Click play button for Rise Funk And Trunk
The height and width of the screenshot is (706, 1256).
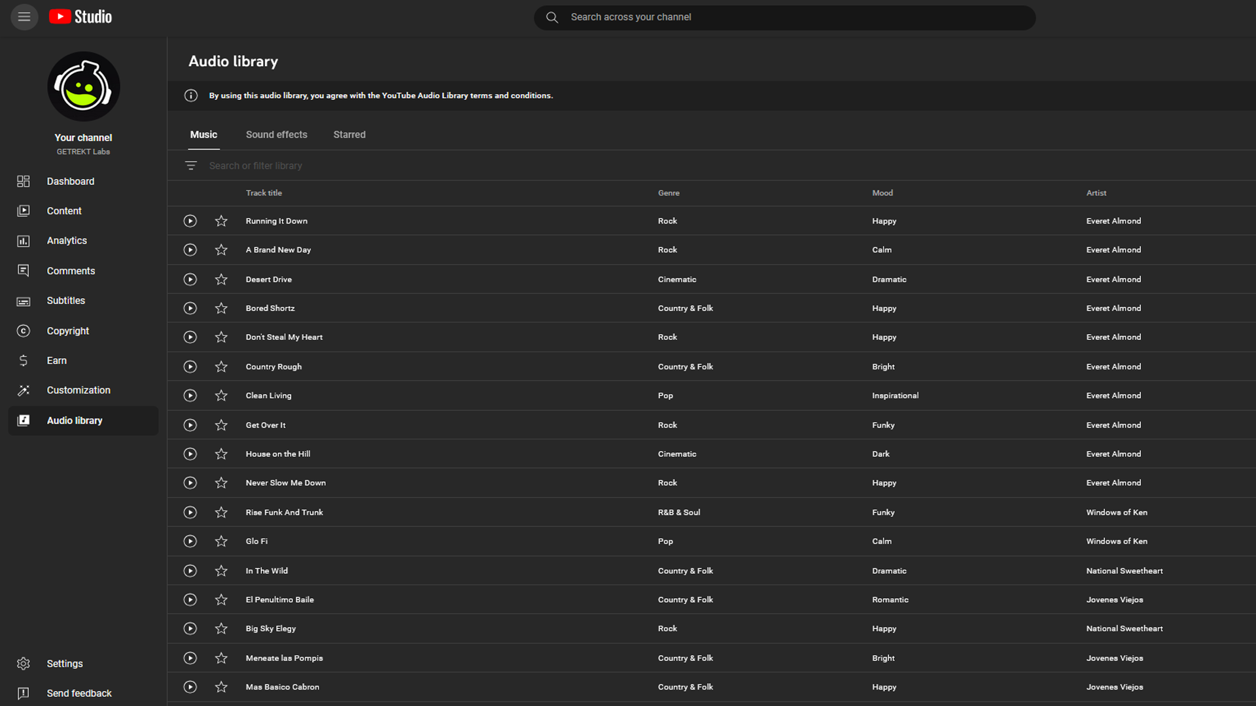click(190, 512)
